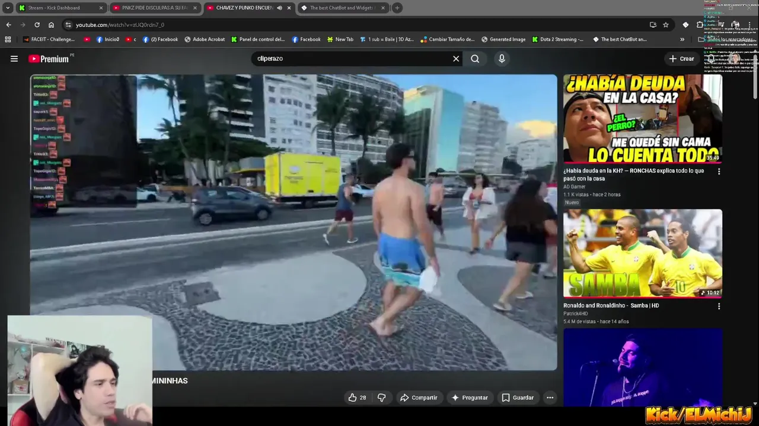Open the Ronaldo and Ronaldinho Samba thumbnail
The height and width of the screenshot is (426, 759).
643,253
